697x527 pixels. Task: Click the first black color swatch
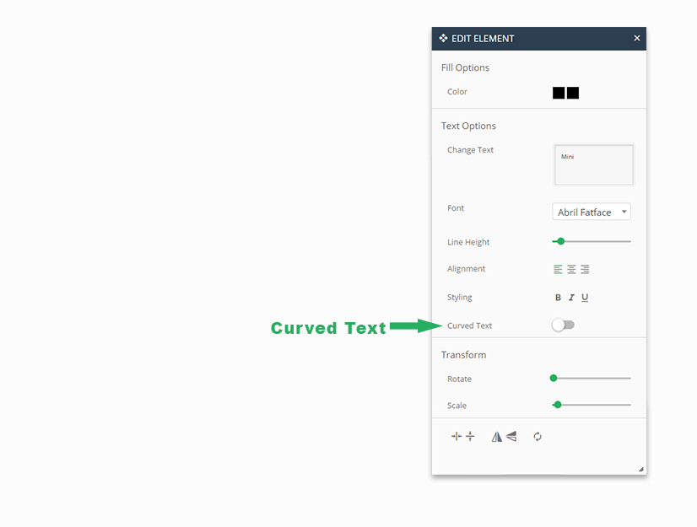pyautogui.click(x=559, y=93)
